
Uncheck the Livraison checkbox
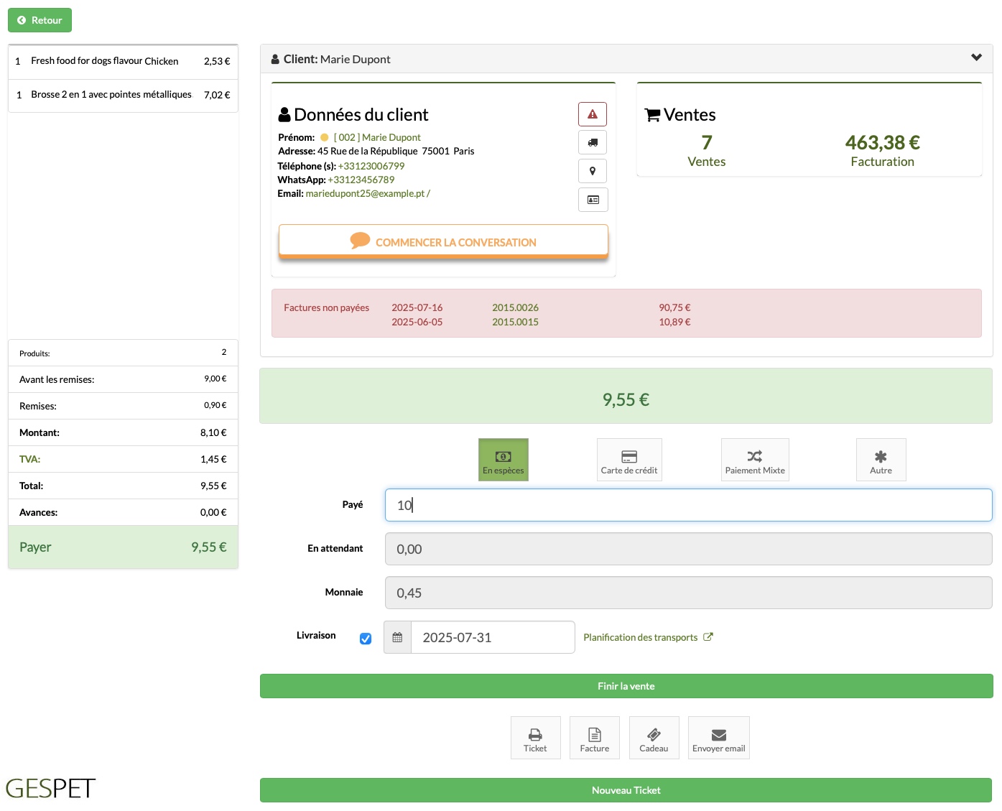[x=366, y=639]
